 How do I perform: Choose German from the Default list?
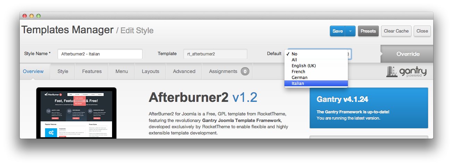[299, 78]
